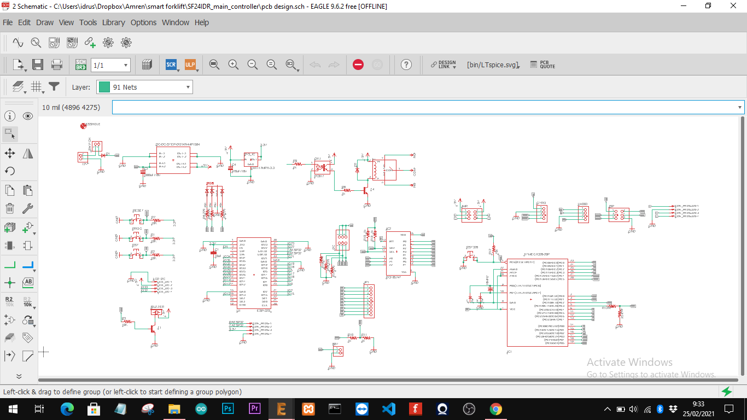Screen dimensions: 747x420
Task: Open the Library menu
Action: click(113, 22)
